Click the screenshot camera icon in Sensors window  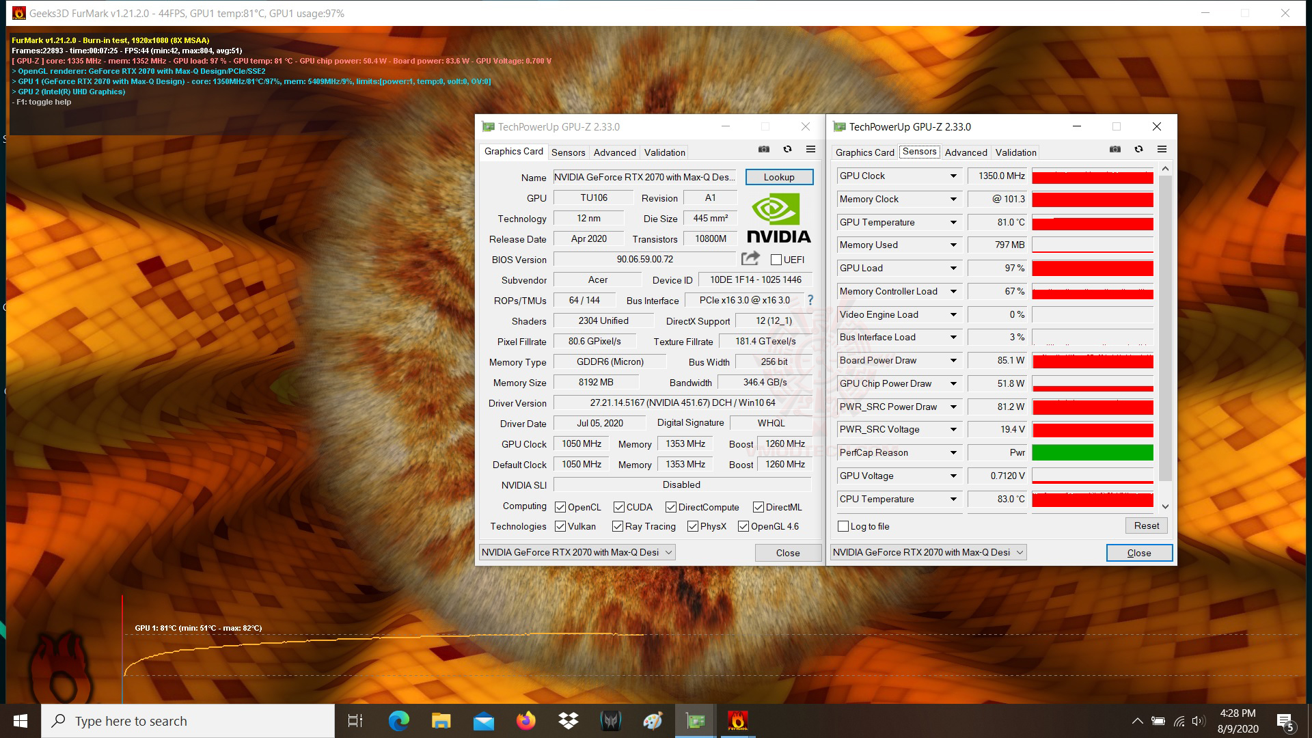(1115, 150)
